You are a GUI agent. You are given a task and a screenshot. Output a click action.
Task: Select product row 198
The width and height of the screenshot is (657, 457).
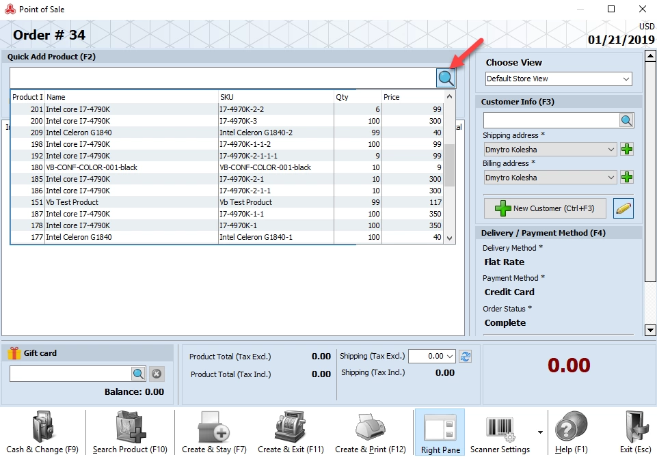click(227, 144)
